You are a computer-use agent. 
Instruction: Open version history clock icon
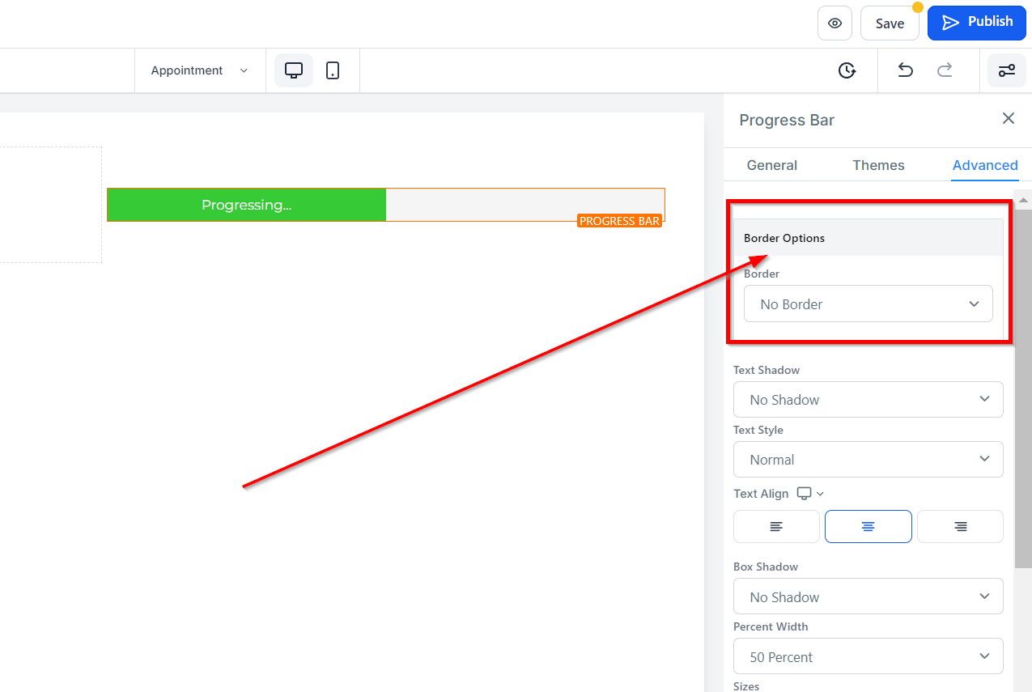point(847,70)
